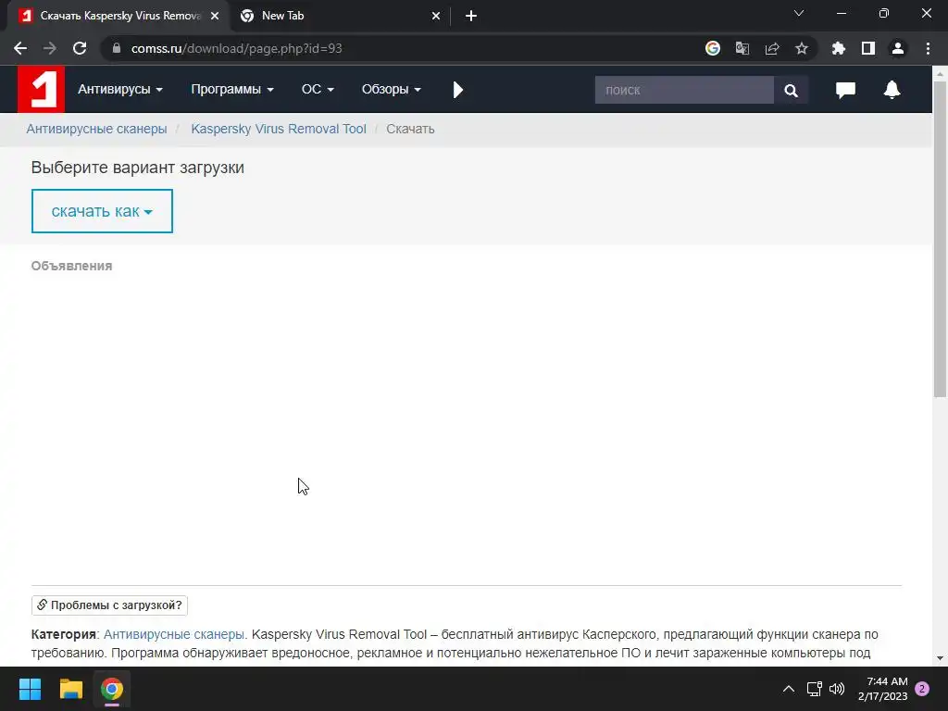Click the address bar URL
The width and height of the screenshot is (948, 711).
(x=236, y=48)
